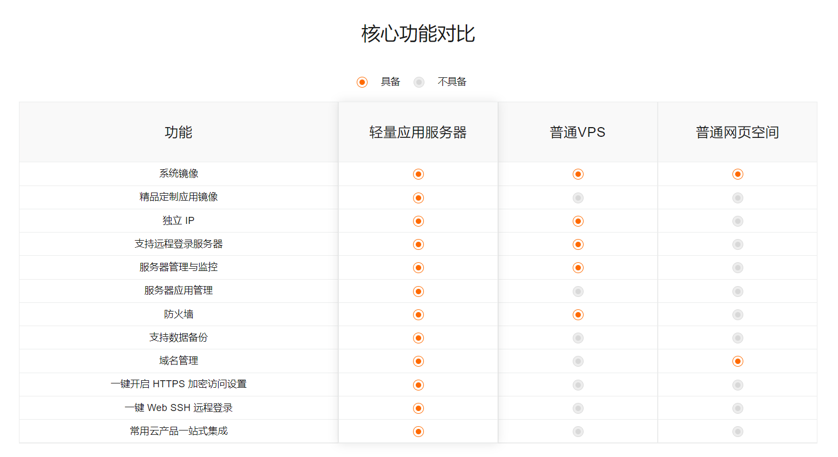Click the 精品定制应用镜像 row label
The width and height of the screenshot is (838, 457).
pyautogui.click(x=179, y=197)
